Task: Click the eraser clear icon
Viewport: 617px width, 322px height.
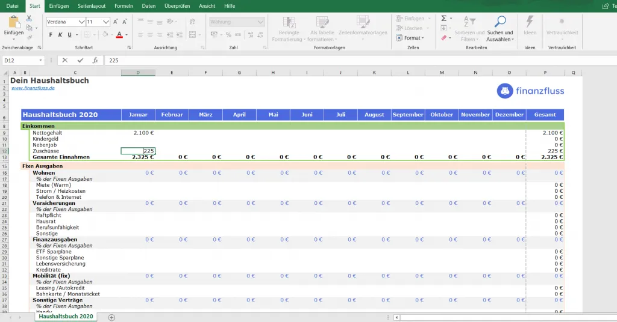Action: tap(443, 38)
